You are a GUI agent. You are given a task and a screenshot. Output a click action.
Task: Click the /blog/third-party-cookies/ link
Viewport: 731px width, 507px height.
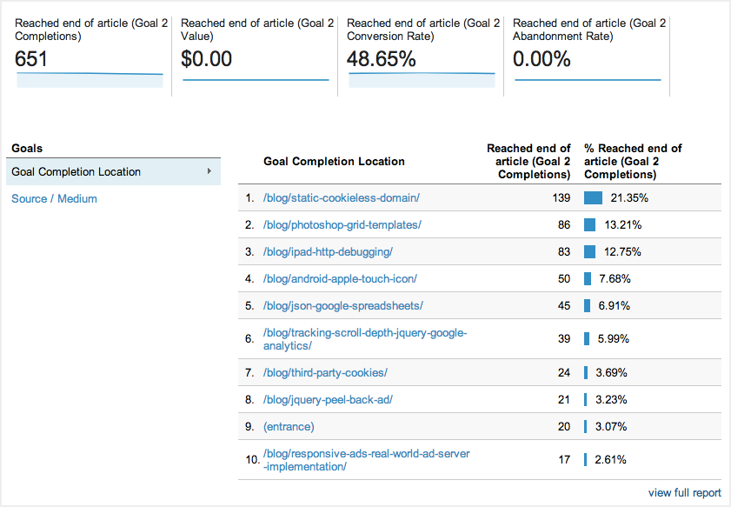point(325,373)
